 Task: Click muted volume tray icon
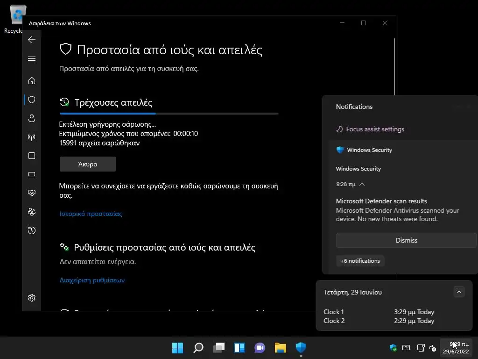click(x=433, y=348)
